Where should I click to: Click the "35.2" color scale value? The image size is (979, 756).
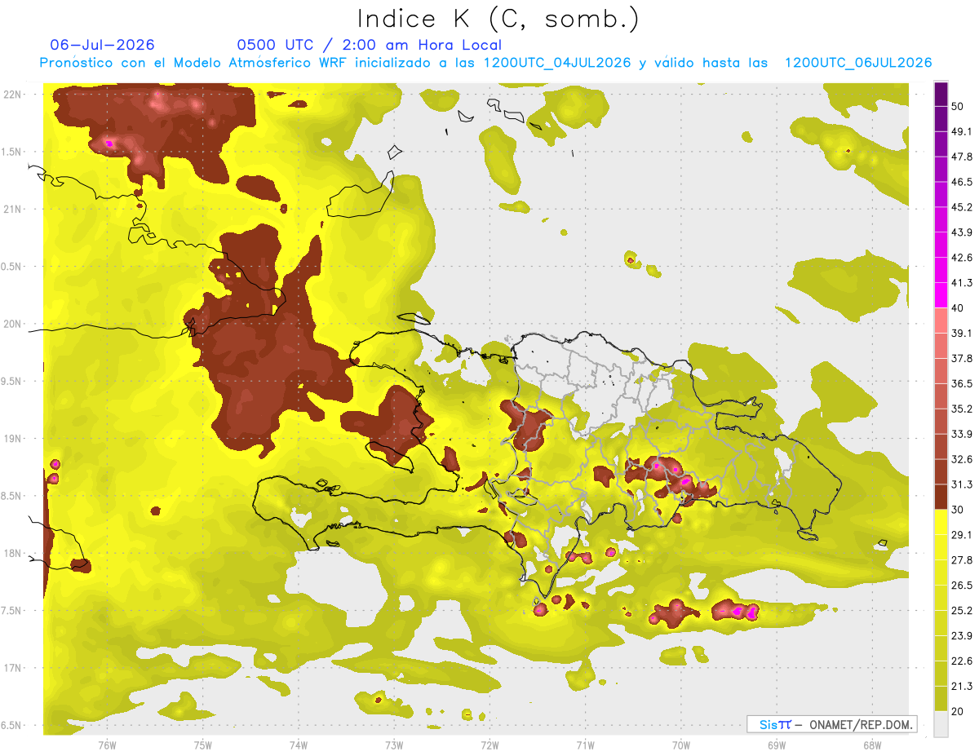click(962, 409)
